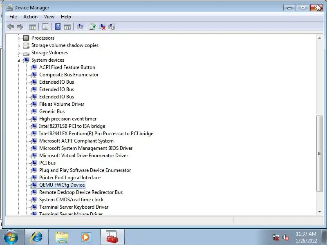The width and height of the screenshot is (327, 245).
Task: Select Microsoft ACPI-Compliant System
Action: [x=76, y=141]
